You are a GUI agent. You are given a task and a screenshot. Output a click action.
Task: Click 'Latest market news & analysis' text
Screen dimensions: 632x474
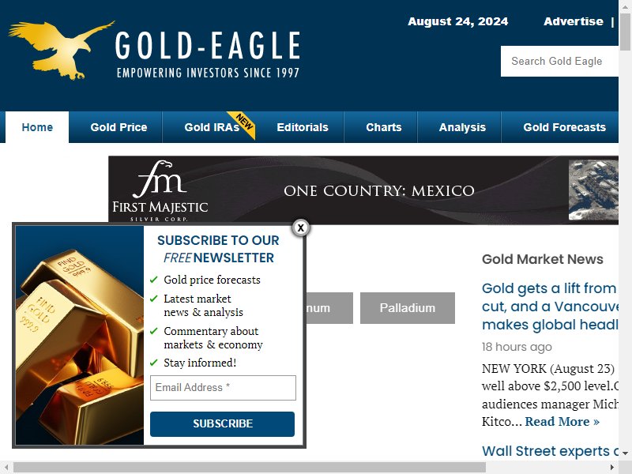[x=203, y=306]
